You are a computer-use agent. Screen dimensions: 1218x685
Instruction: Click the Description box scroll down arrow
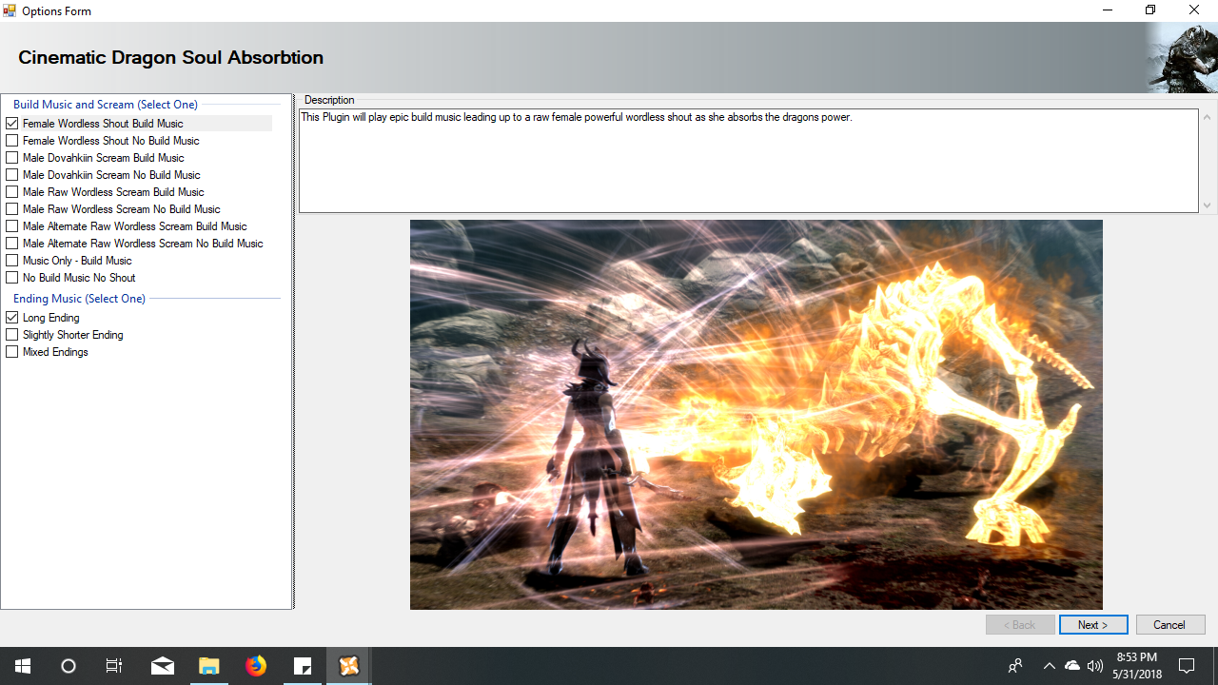[1208, 205]
